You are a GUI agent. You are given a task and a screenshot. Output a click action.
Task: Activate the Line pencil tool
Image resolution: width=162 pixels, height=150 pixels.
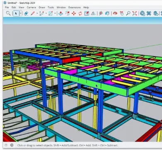click(x=33, y=13)
